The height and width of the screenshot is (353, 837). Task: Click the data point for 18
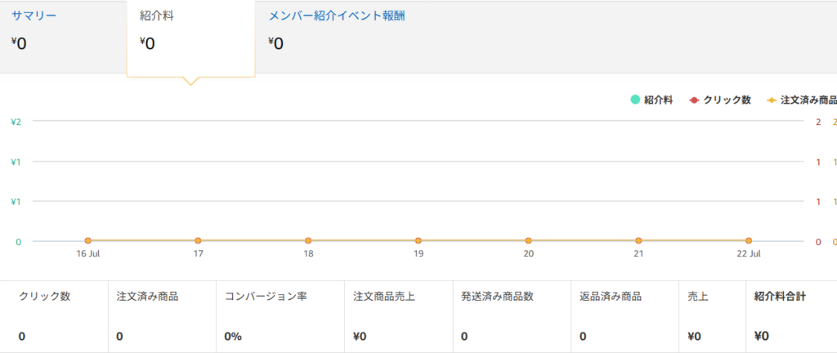(308, 241)
